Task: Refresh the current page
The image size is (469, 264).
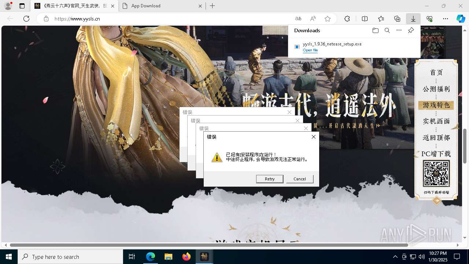Action: click(x=26, y=19)
